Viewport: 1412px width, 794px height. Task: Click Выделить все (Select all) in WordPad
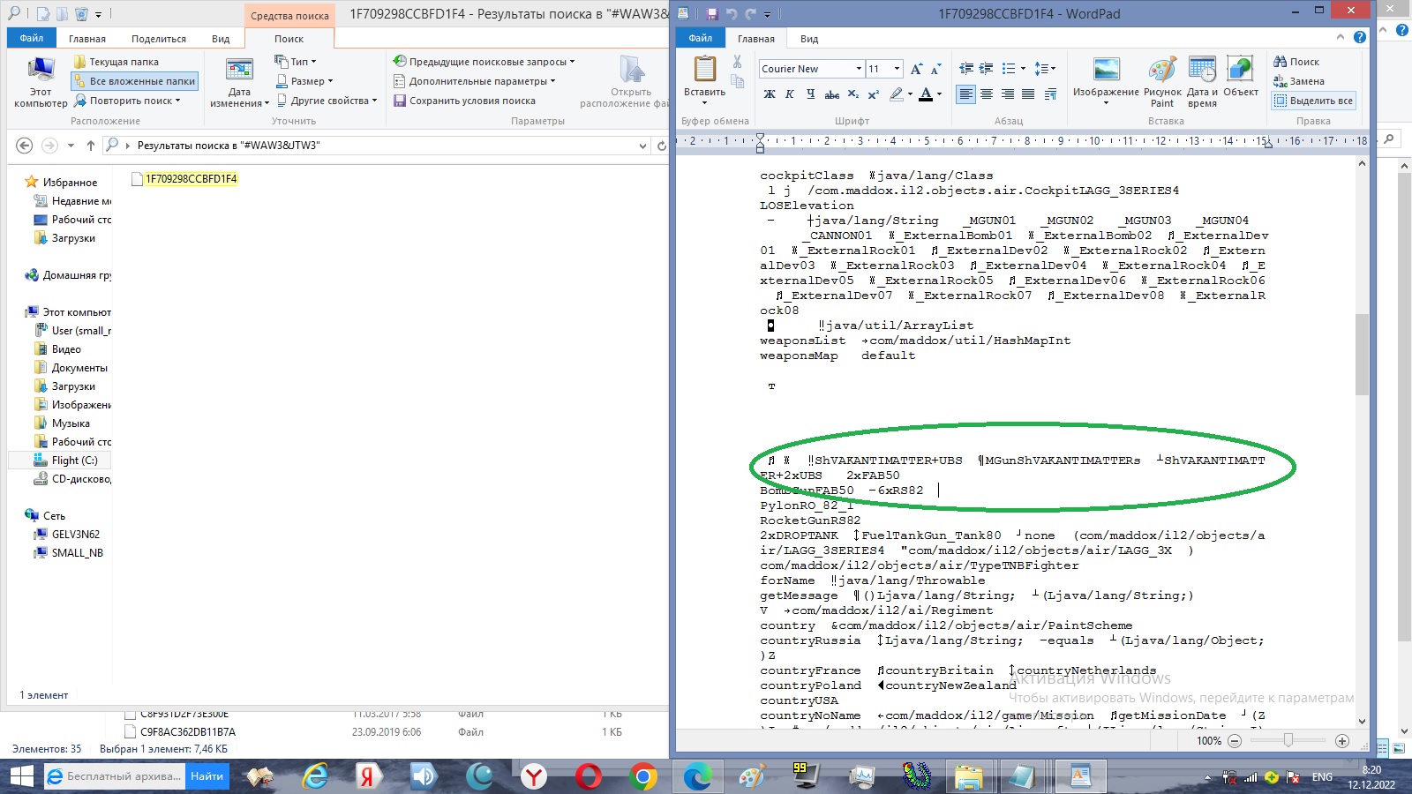[x=1313, y=101]
